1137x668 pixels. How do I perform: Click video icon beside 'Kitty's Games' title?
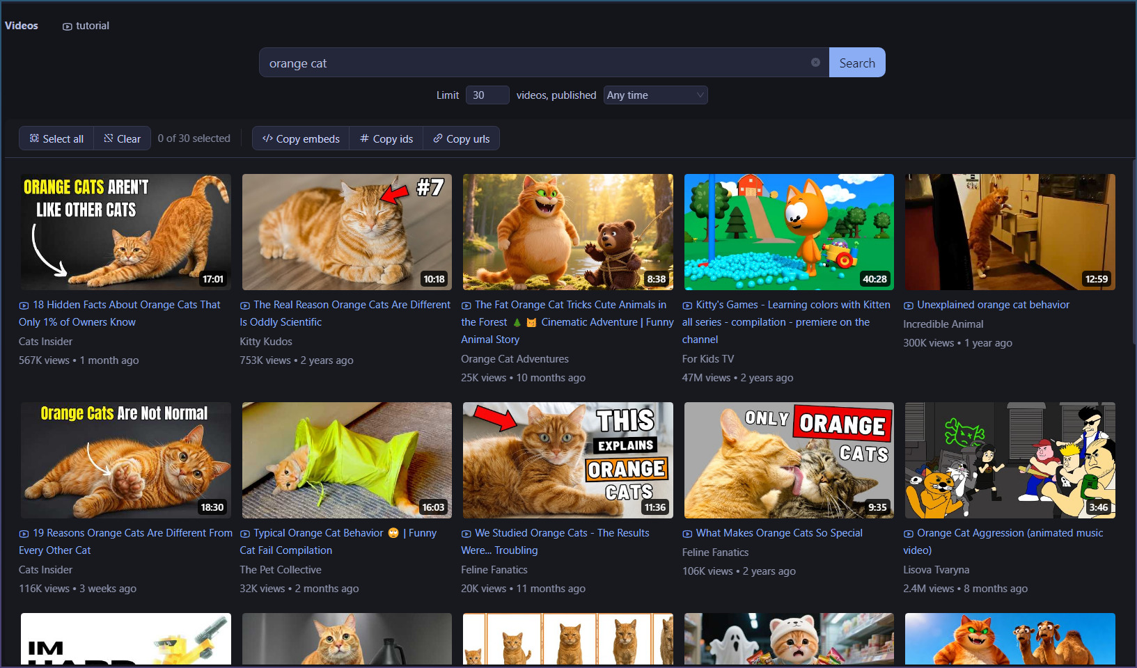pos(687,305)
